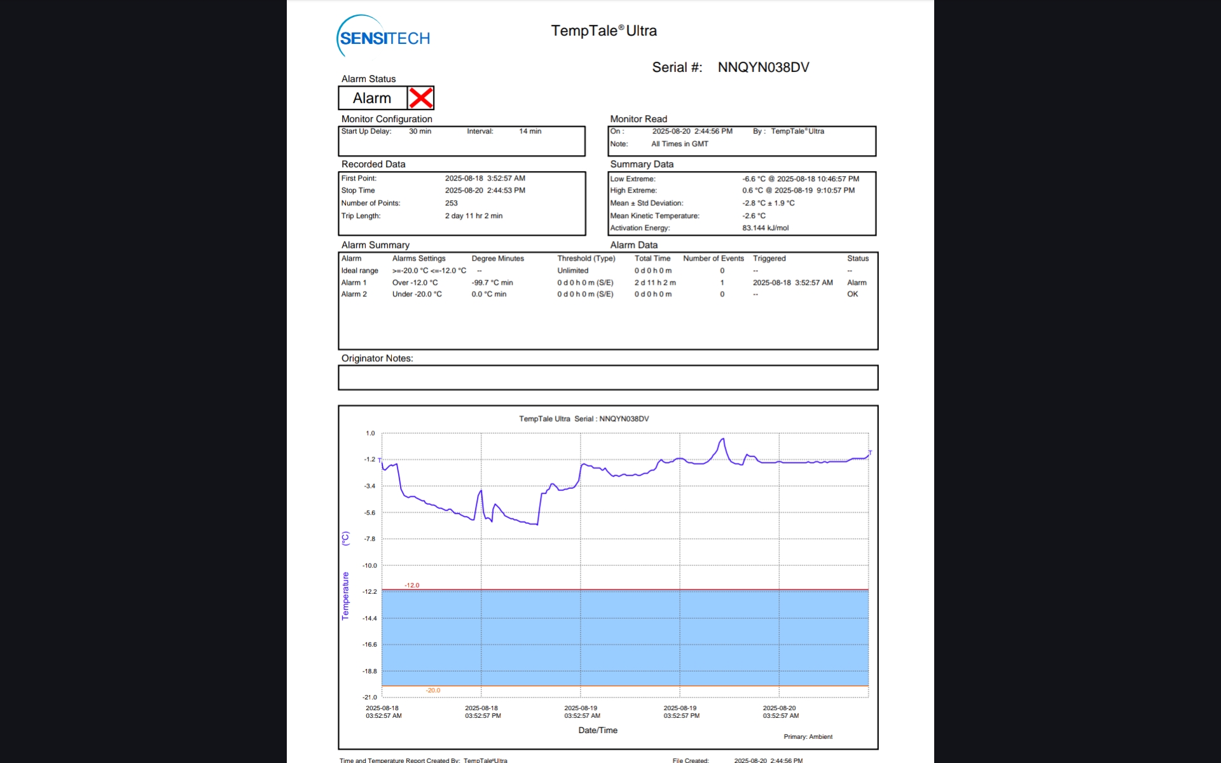The height and width of the screenshot is (763, 1221).
Task: Click the TempTale Ultra page title
Action: point(604,31)
